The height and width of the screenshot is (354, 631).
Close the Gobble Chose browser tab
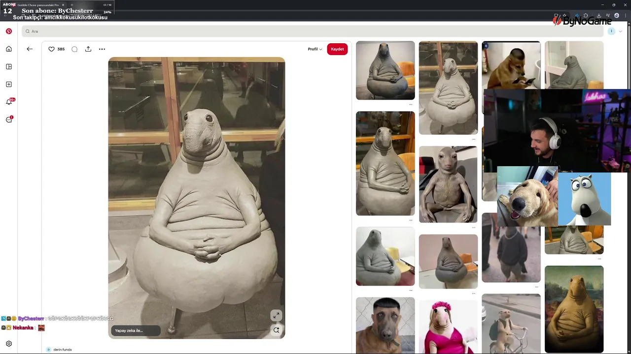(63, 5)
